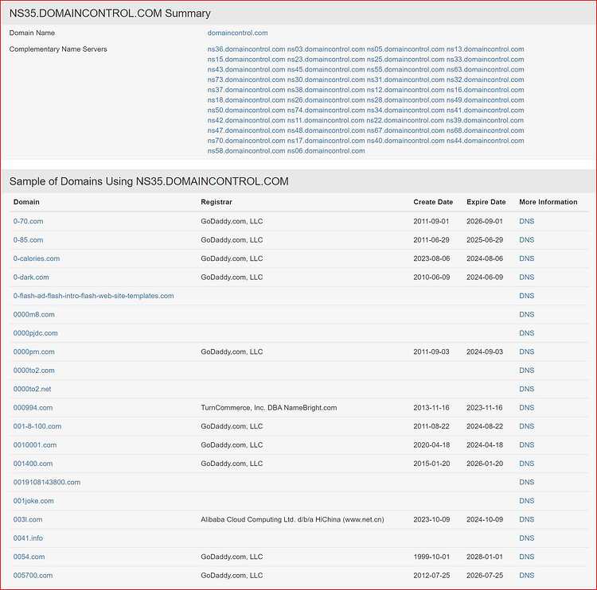The height and width of the screenshot is (590, 597).
Task: Open DNS info for 005700.com
Action: click(527, 576)
